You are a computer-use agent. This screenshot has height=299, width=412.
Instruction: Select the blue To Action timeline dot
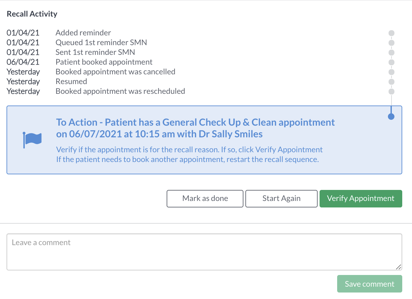click(391, 117)
